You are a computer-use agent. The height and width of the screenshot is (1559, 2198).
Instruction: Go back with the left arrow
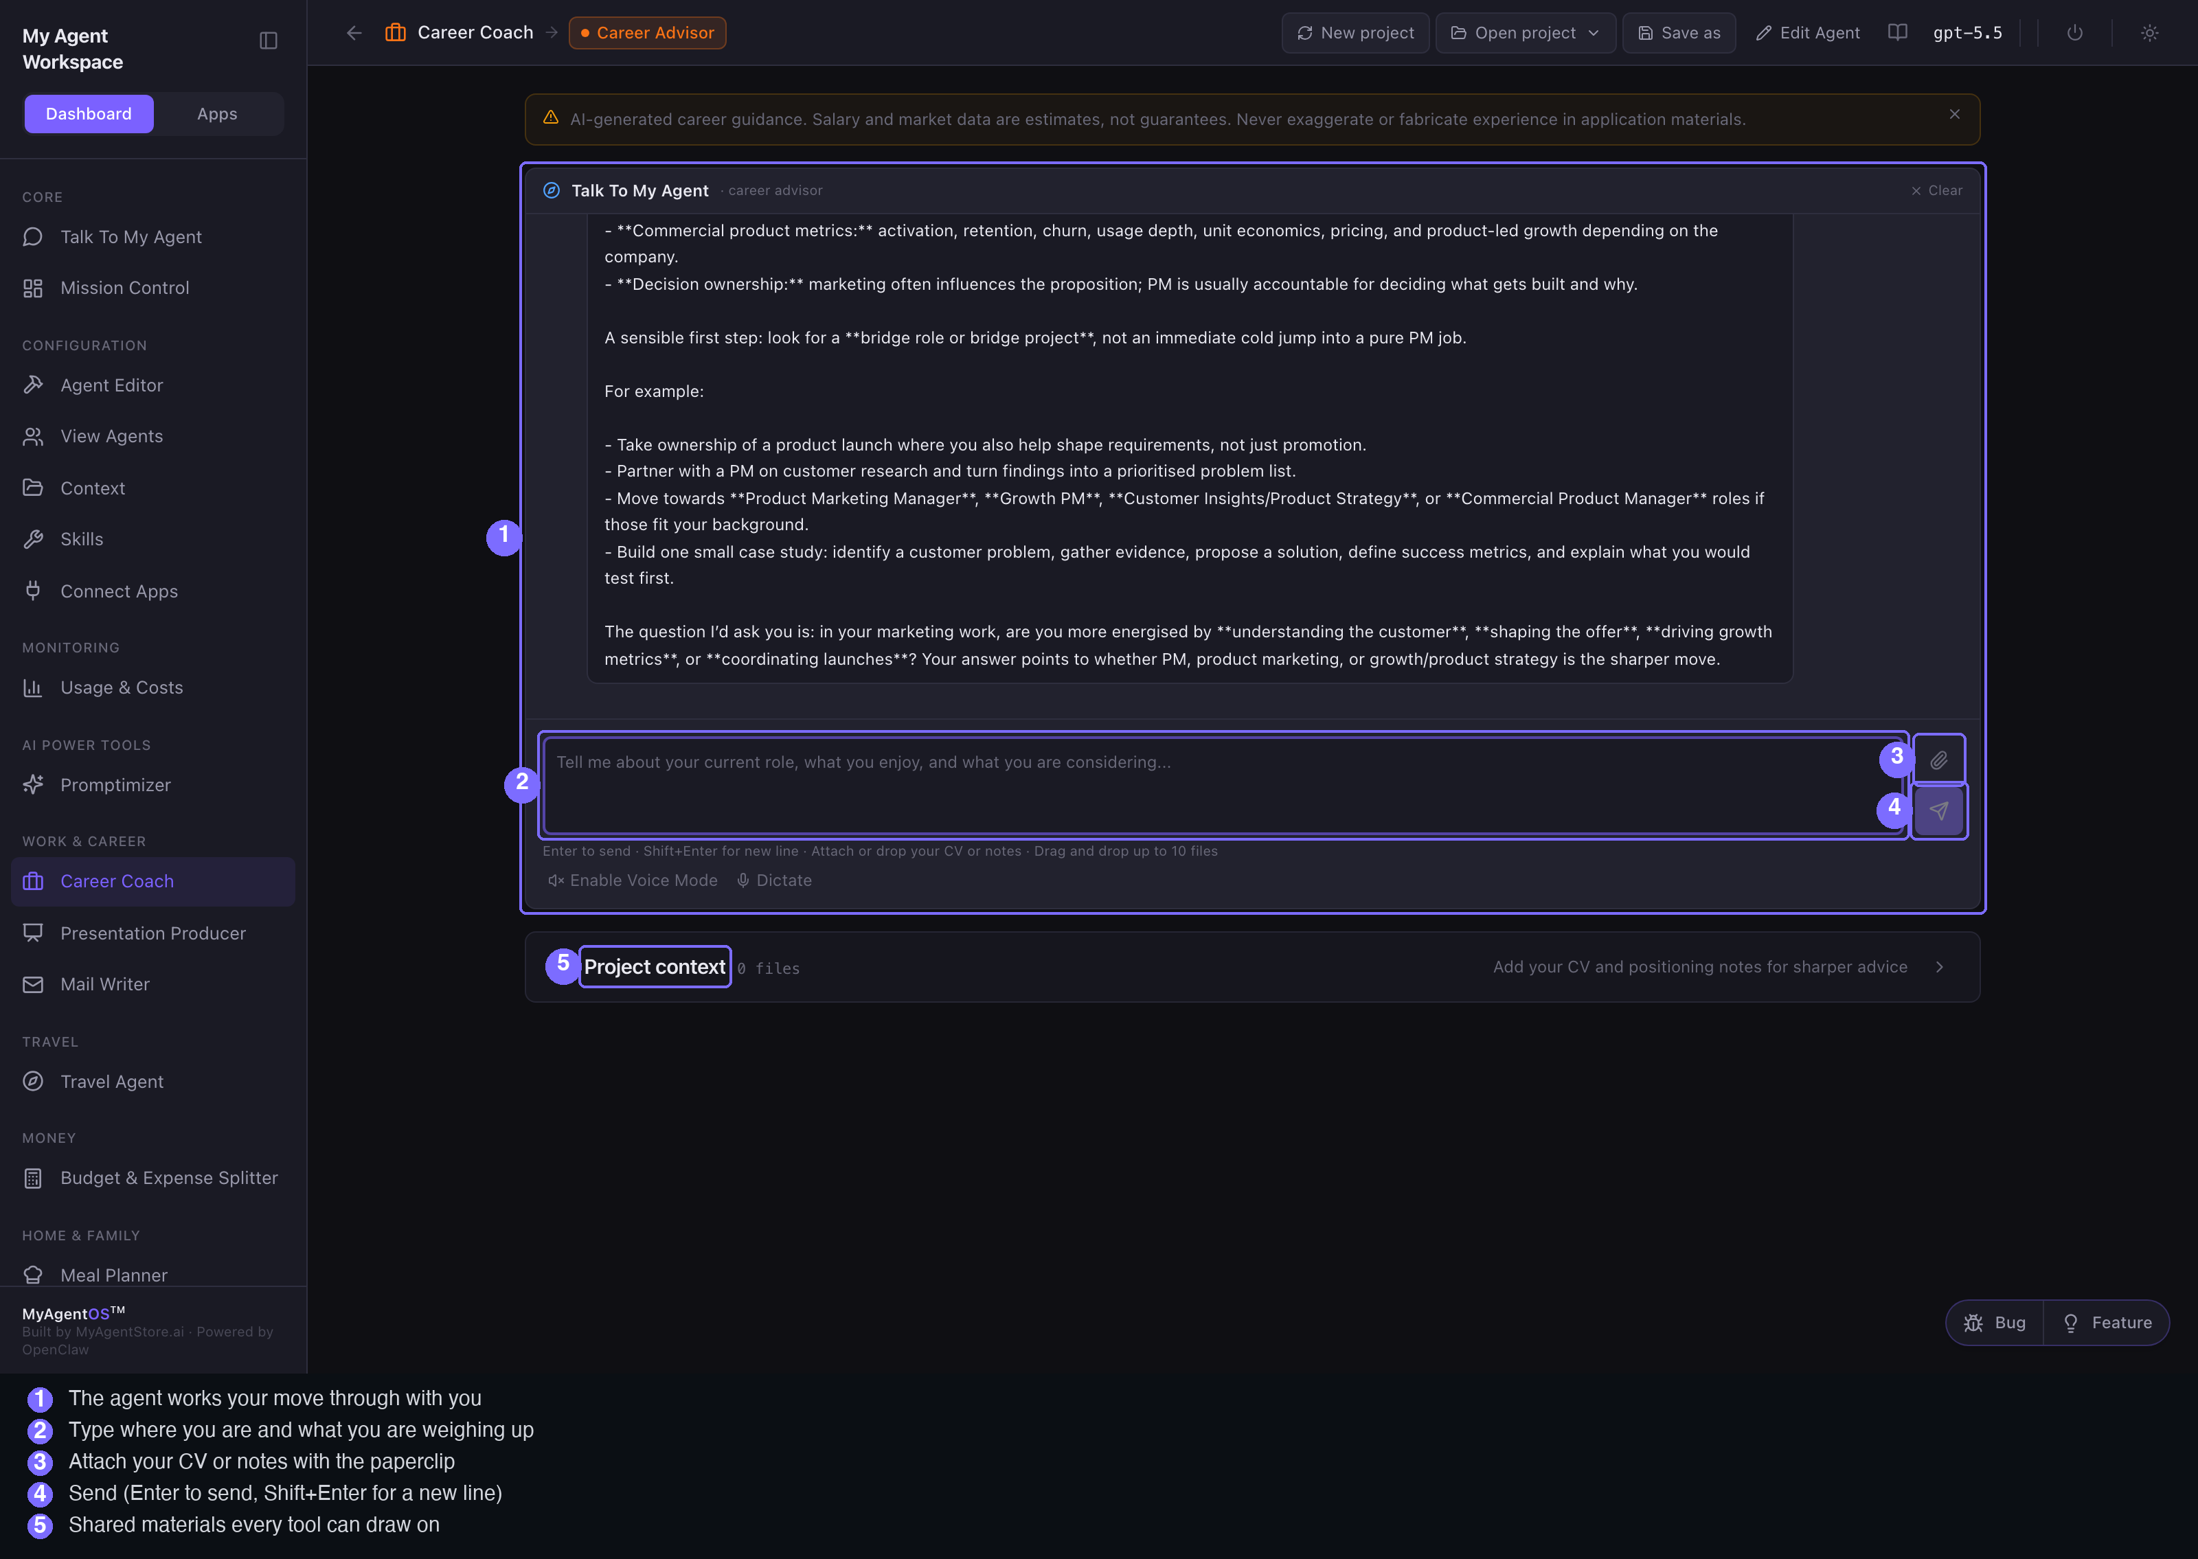(x=354, y=33)
